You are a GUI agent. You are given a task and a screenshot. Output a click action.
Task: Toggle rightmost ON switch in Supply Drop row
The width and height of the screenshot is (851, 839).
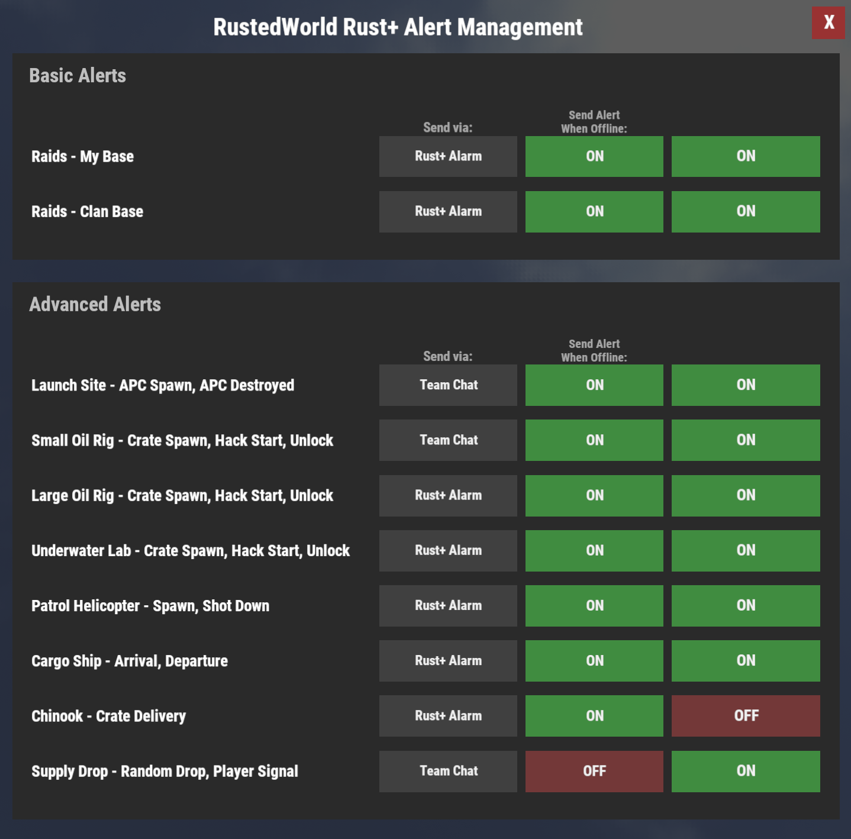(746, 772)
